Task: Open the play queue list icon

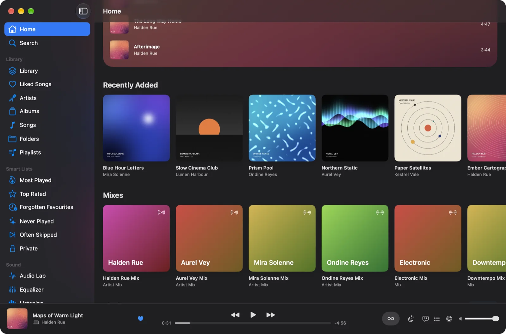Action: [x=437, y=319]
